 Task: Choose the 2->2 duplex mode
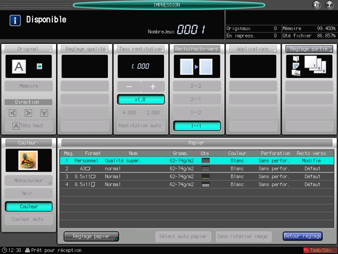[197, 86]
